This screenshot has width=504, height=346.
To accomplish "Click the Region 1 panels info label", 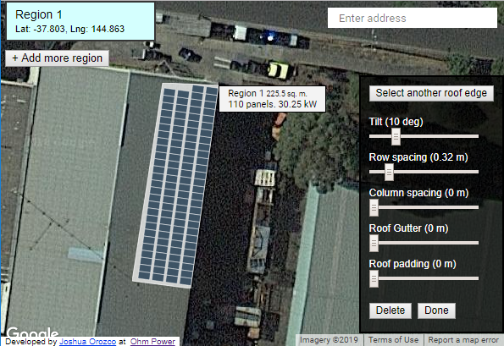I will pos(272,99).
